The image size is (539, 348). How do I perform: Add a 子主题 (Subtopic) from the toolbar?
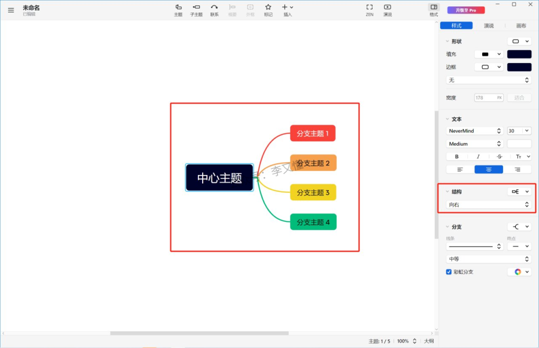pyautogui.click(x=196, y=10)
